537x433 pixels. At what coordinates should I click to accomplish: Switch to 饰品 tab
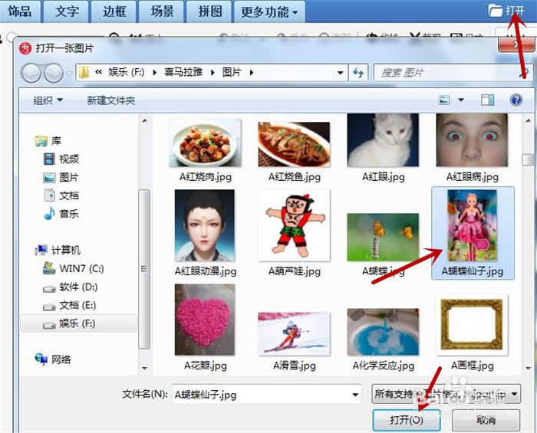[20, 11]
